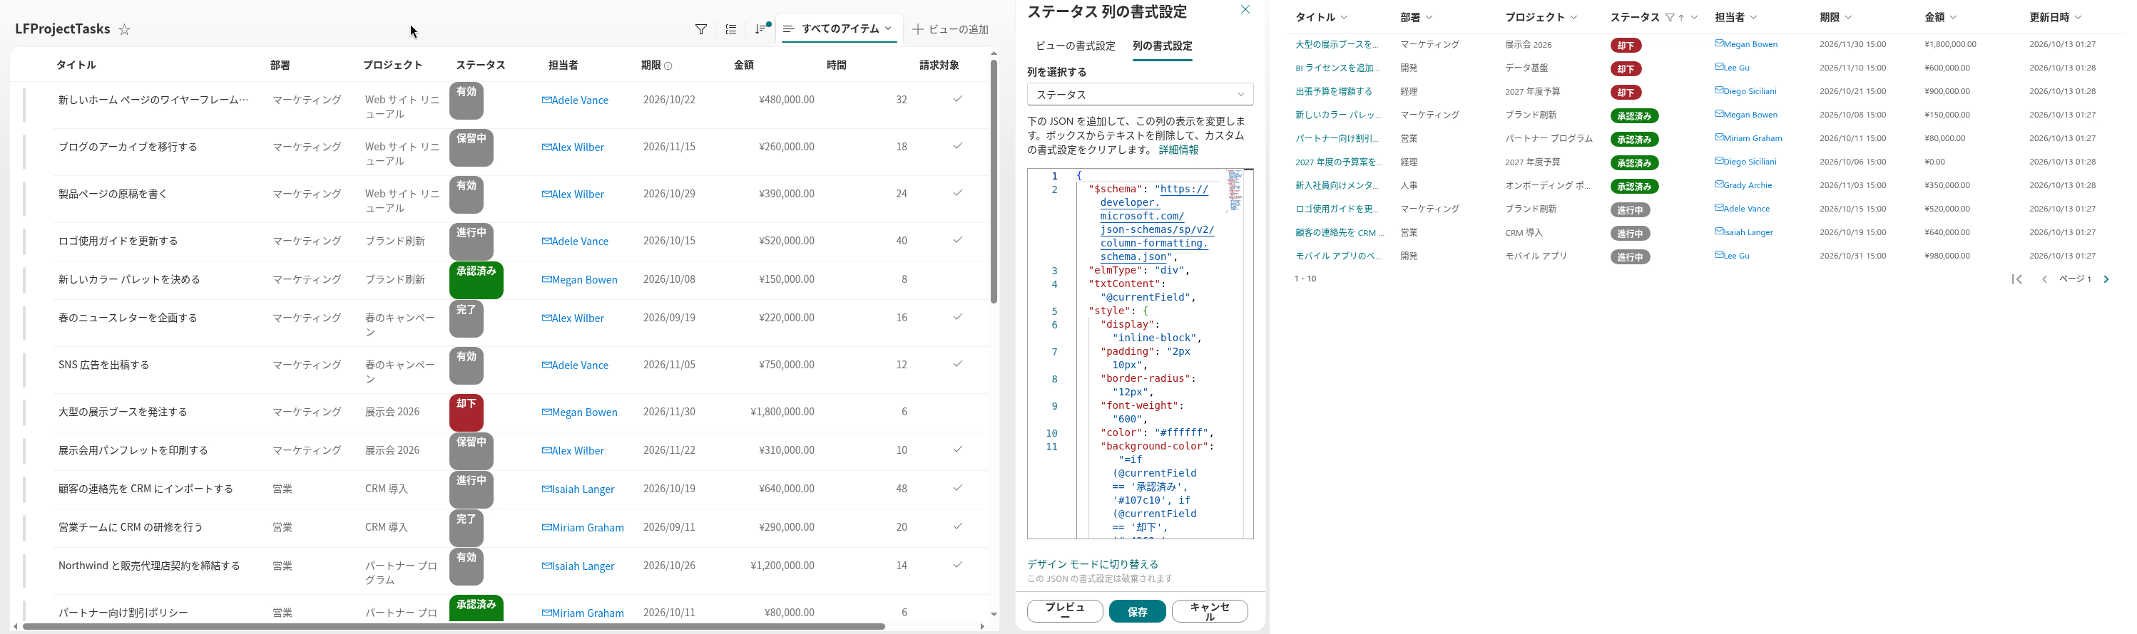Click the 完了 status pill in the 春のニュースレター row
The image size is (2137, 634).
point(466,318)
